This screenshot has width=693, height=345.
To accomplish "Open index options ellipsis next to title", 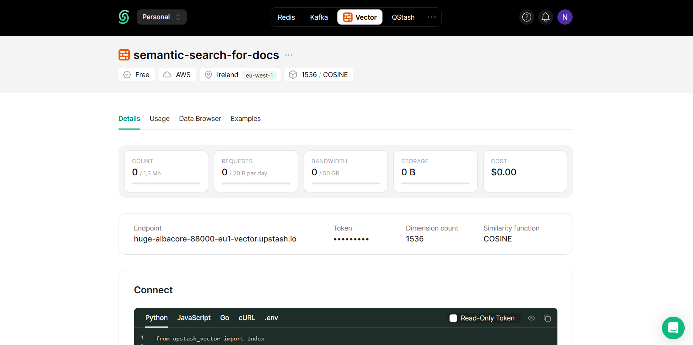I will (x=289, y=55).
